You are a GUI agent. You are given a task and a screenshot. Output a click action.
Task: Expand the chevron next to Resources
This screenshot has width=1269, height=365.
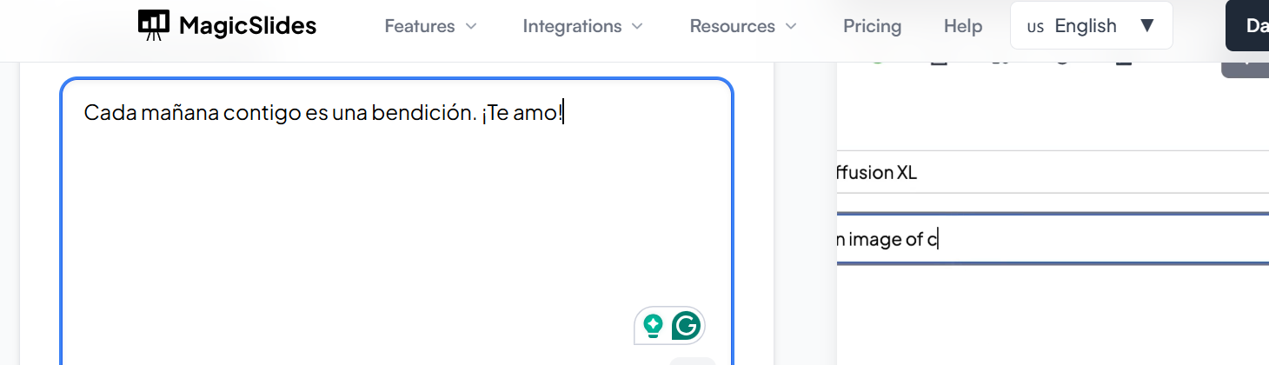pos(790,26)
